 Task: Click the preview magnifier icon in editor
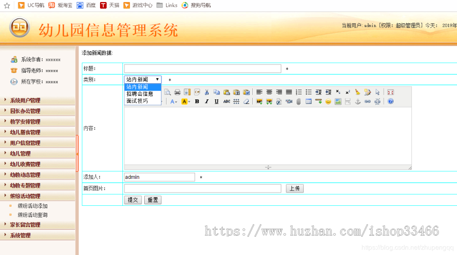168,92
